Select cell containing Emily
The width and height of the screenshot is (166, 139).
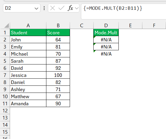click(28, 47)
